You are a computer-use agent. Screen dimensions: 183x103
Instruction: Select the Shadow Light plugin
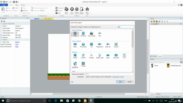100,56
